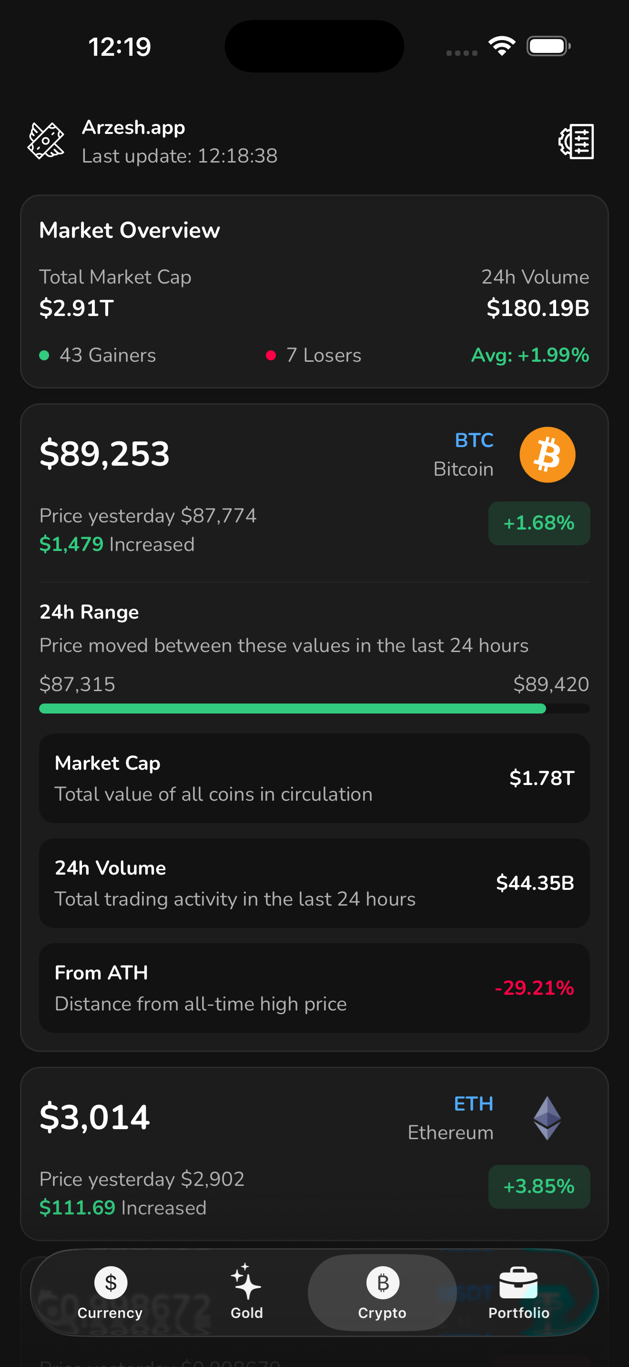The width and height of the screenshot is (629, 1367).
Task: Open the Bitcoin Market Cap row
Action: tap(314, 778)
